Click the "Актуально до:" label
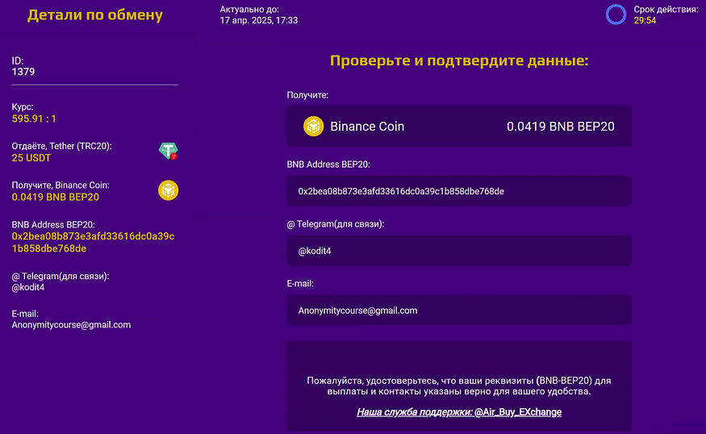Screen dimensions: 706x434 point(249,9)
